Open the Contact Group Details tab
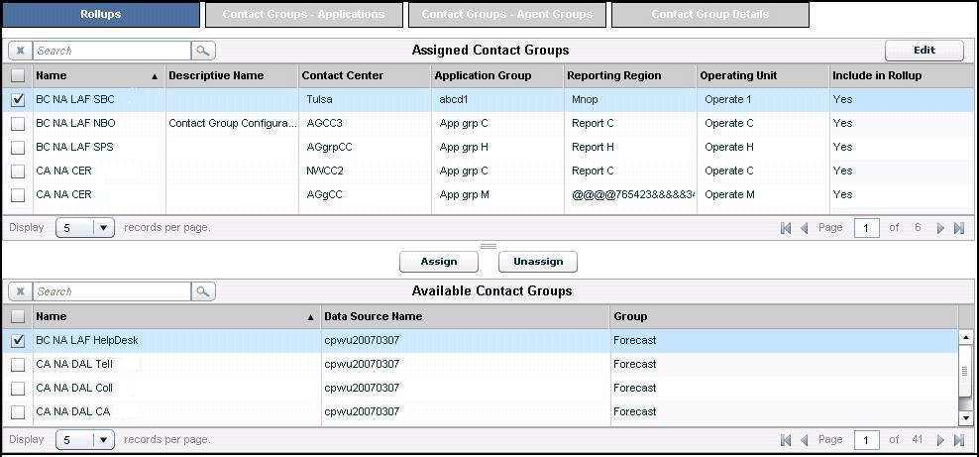 click(709, 15)
